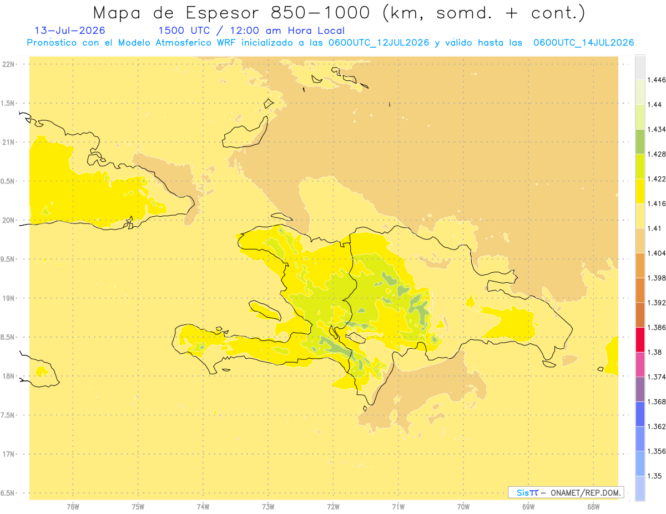Screen dimensions: 666x514
Task: Click the '70W' longitude label
Action: [463, 506]
